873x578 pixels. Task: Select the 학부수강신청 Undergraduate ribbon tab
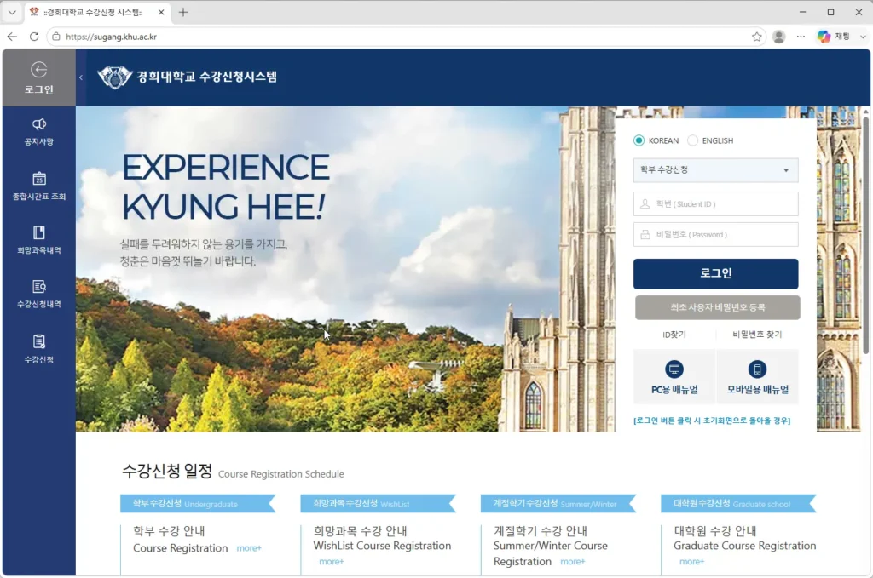(198, 504)
